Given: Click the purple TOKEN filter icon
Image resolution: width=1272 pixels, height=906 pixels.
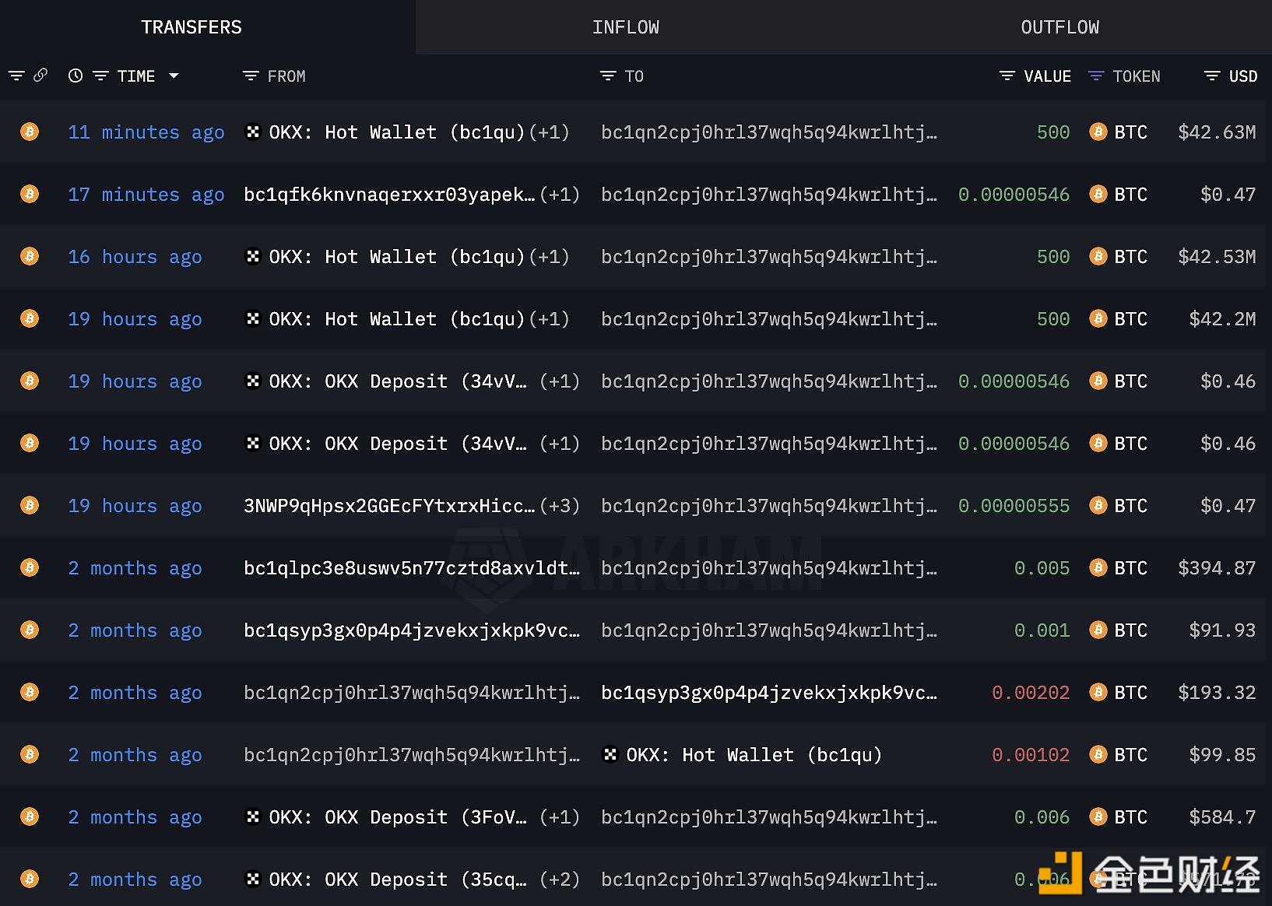Looking at the screenshot, I should tap(1096, 76).
